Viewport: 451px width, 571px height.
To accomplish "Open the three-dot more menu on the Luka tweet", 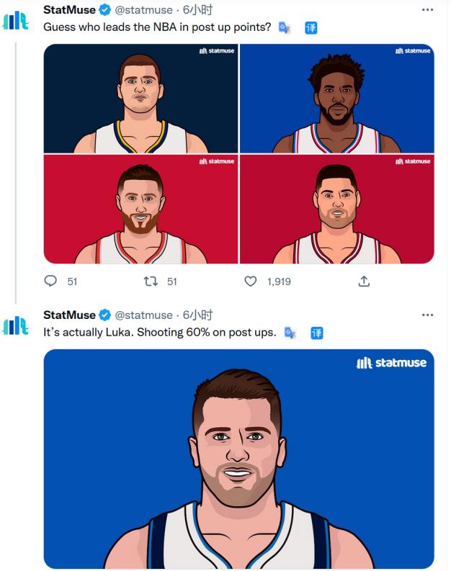I will click(x=427, y=315).
